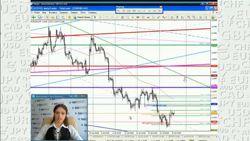The width and height of the screenshot is (250, 141).
Task: Select M5 in Период toolbar
Action: pyautogui.click(x=123, y=11)
